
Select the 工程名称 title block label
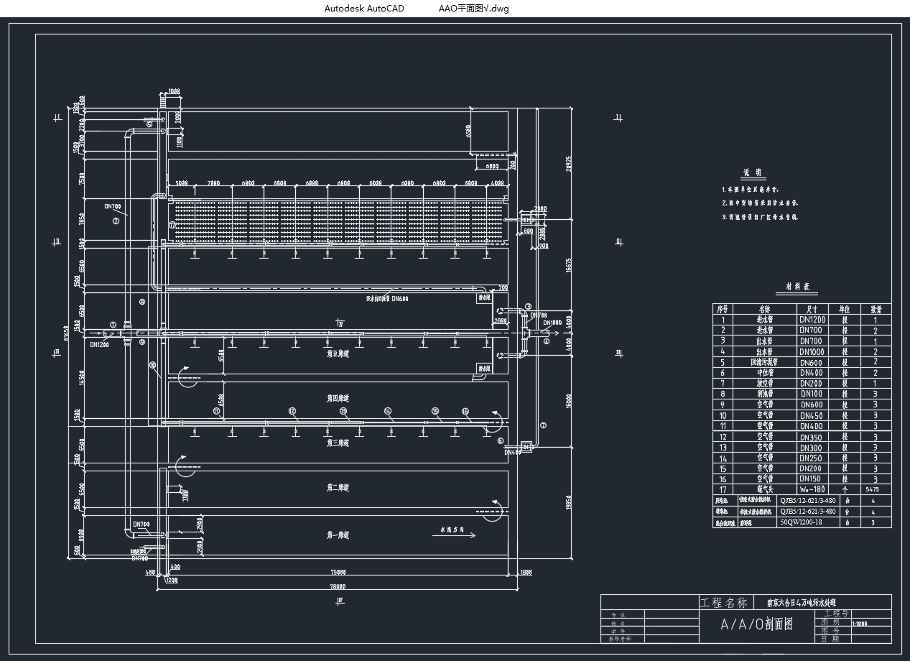click(x=723, y=602)
